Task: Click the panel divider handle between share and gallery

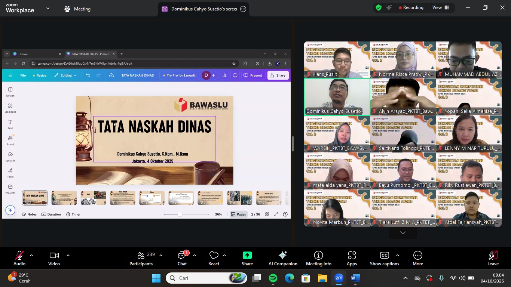Action: click(x=293, y=144)
